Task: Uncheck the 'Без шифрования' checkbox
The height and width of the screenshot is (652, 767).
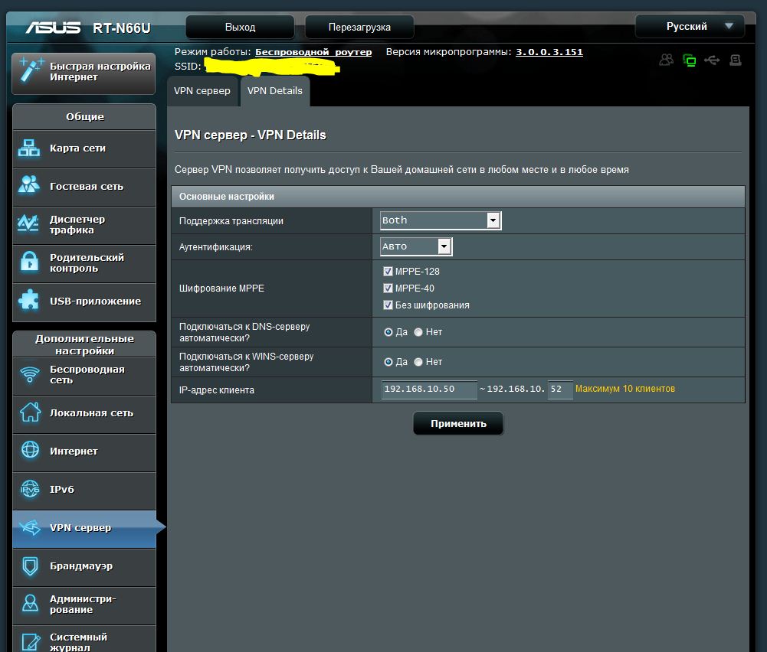Action: coord(388,305)
